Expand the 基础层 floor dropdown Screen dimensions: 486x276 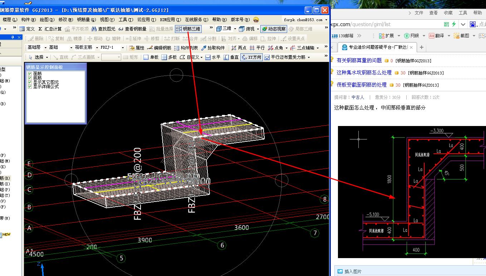point(45,48)
